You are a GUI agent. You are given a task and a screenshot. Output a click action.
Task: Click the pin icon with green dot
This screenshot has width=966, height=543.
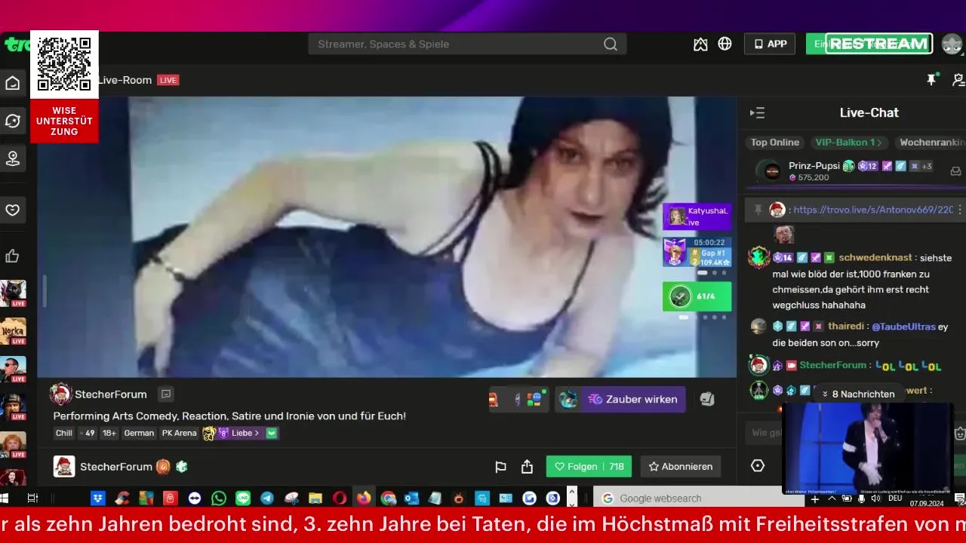(x=932, y=79)
